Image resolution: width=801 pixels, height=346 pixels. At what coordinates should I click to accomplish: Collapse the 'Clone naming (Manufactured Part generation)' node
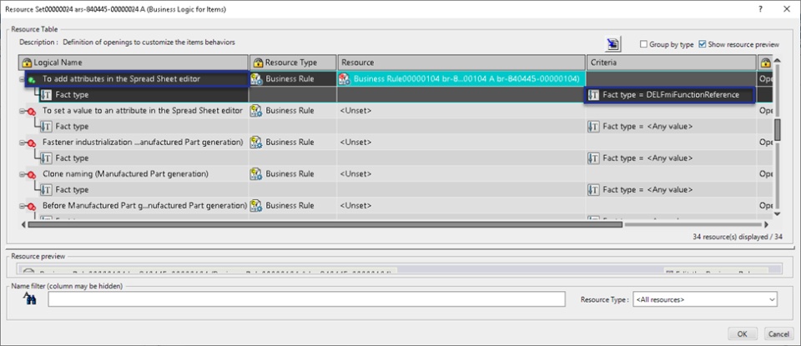[22, 174]
